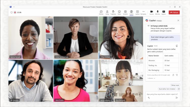This screenshot has width=190, height=107.
Task: Click the 15 hari cell
Action: pos(171,65)
